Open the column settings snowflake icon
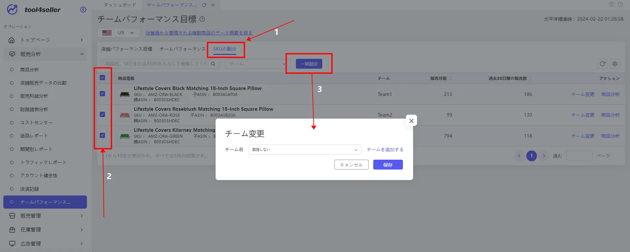The height and width of the screenshot is (252, 630). click(615, 64)
